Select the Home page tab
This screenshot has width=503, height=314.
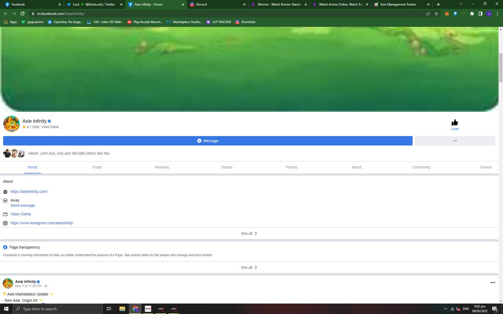[x=32, y=167]
